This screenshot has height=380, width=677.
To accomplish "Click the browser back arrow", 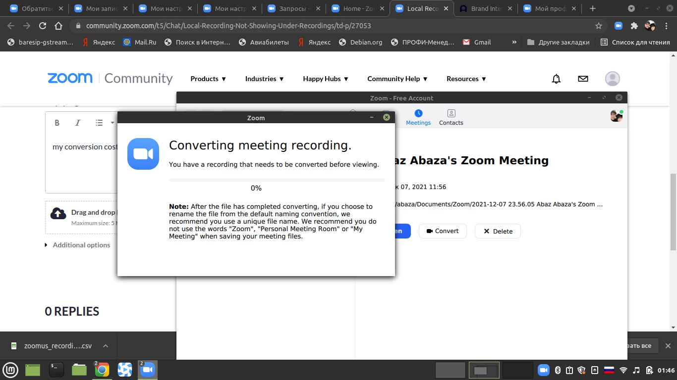I will point(11,26).
